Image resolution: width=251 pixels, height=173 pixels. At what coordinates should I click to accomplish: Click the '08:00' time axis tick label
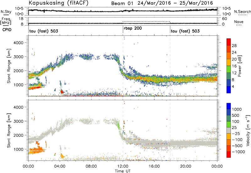91,166
